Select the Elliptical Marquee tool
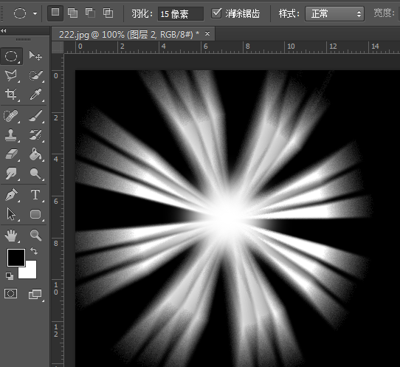Viewport: 400px width, 367px height. pyautogui.click(x=11, y=56)
